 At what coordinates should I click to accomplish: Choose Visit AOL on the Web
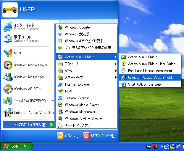[x=150, y=84]
